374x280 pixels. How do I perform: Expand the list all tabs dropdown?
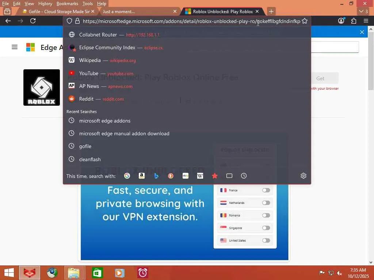[364, 11]
